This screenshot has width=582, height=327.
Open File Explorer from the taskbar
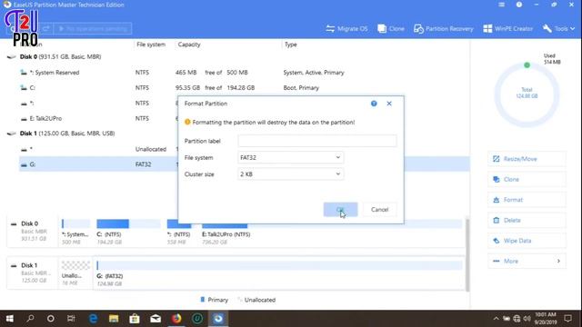tap(114, 319)
